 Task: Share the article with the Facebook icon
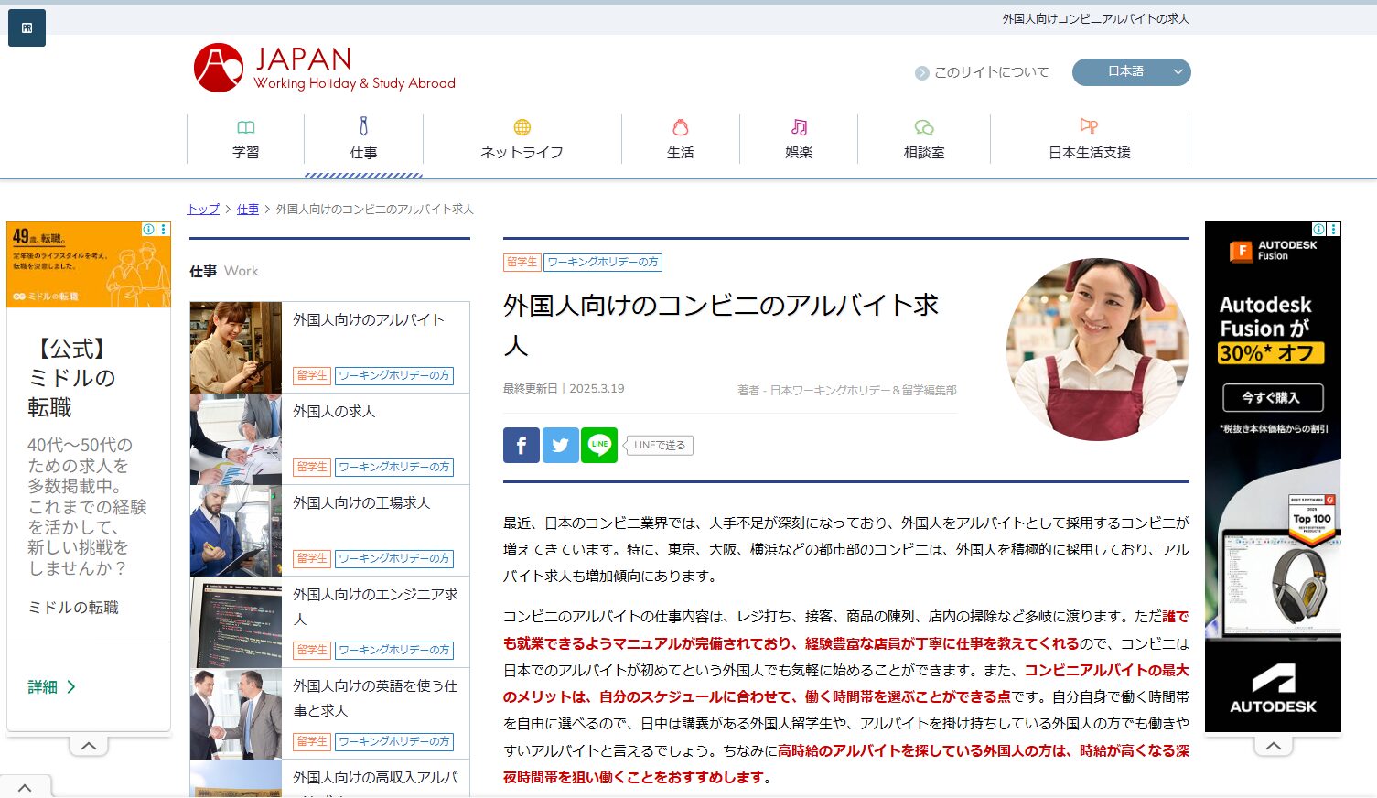click(x=521, y=445)
